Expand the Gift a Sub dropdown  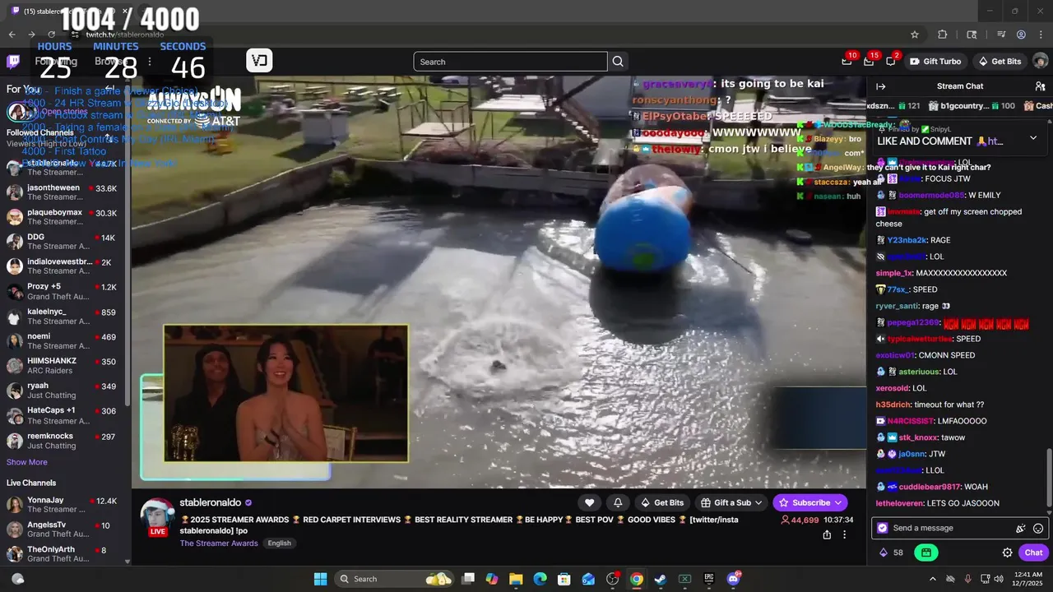758,502
